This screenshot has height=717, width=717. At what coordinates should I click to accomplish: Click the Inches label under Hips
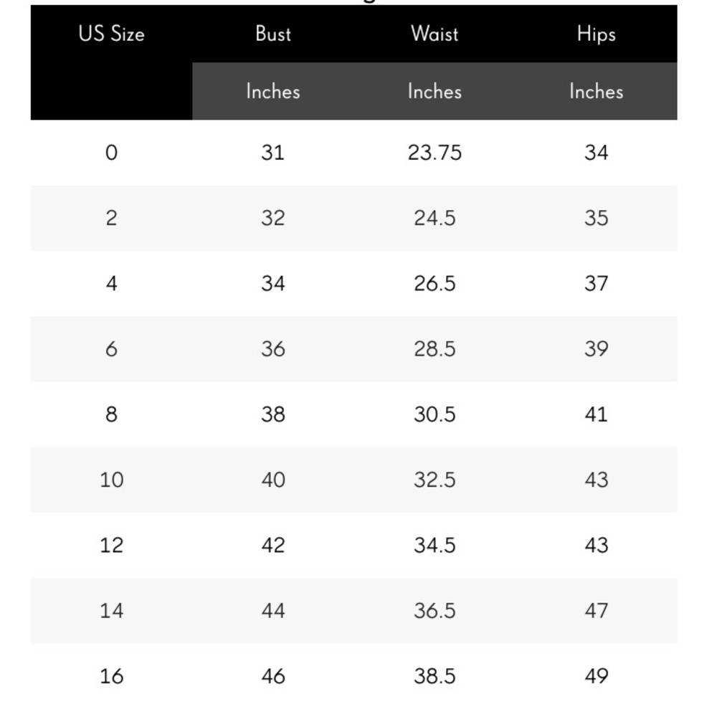(x=597, y=92)
